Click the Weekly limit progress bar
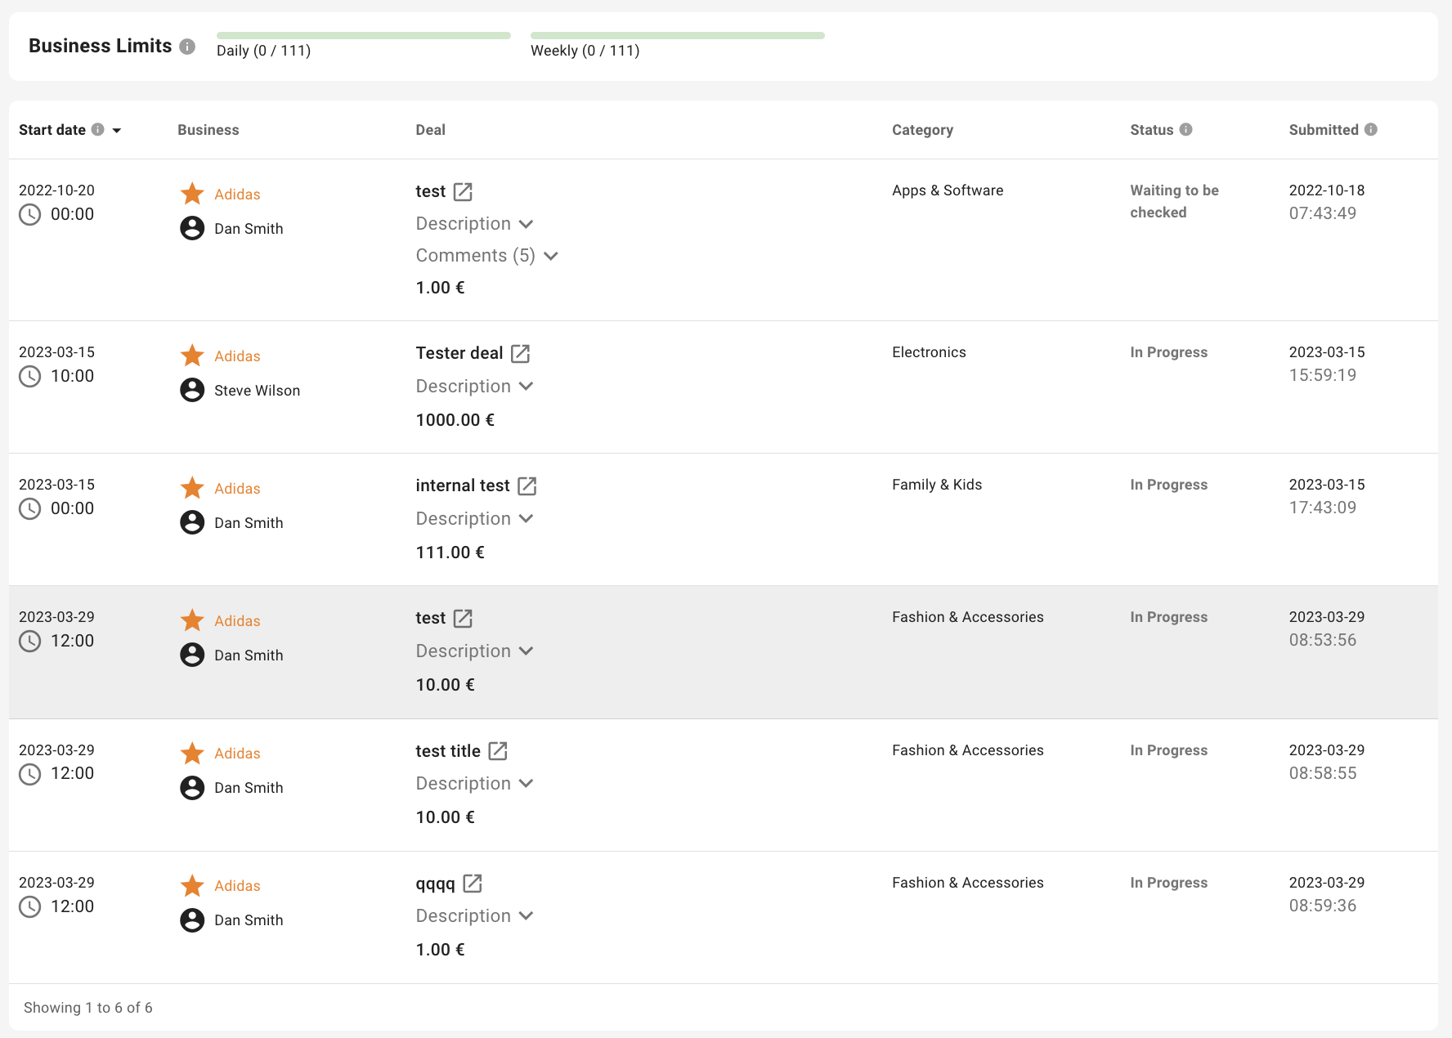The image size is (1452, 1038). [x=678, y=36]
